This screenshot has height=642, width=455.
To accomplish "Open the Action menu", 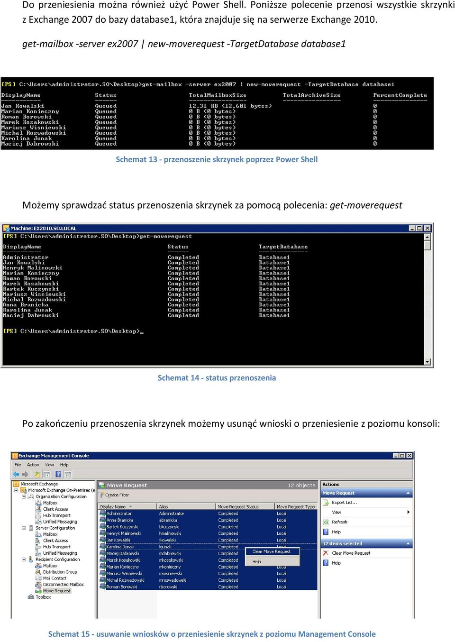I will [x=33, y=465].
